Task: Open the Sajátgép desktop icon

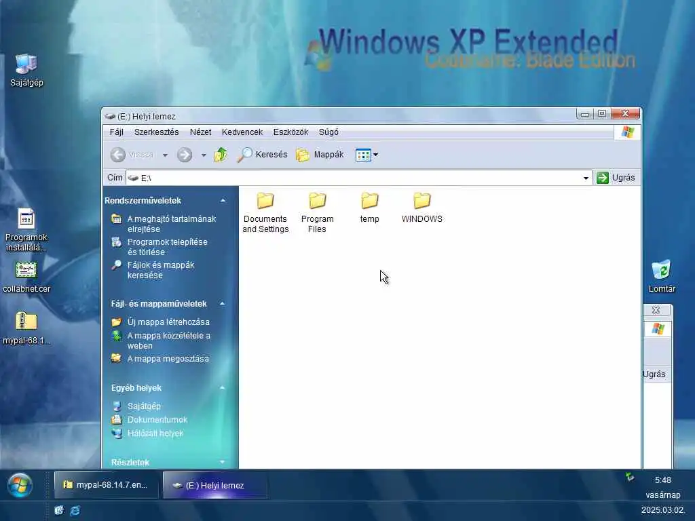Action: (26, 71)
